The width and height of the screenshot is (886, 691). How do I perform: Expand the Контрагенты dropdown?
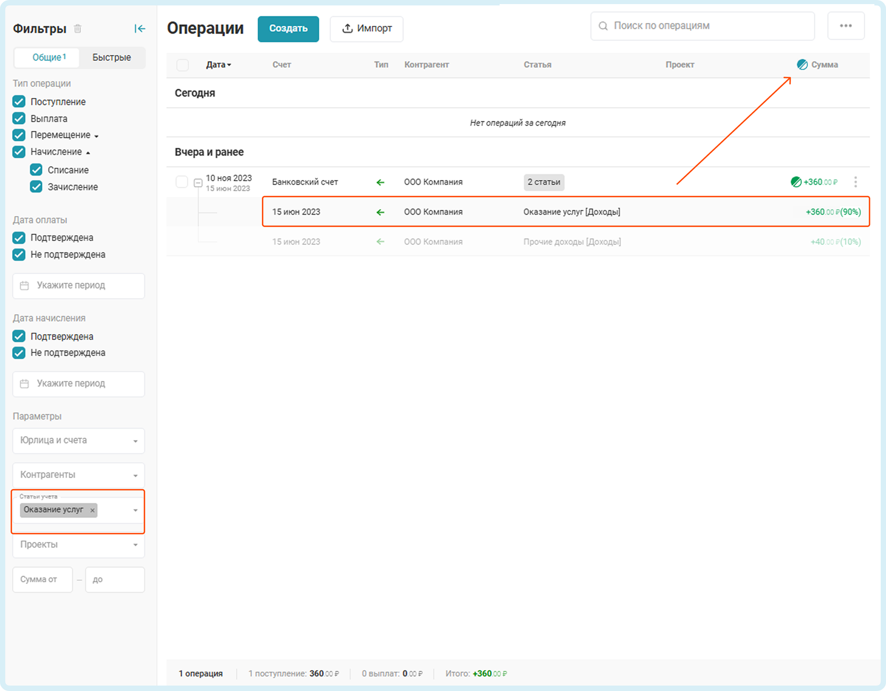(x=78, y=475)
